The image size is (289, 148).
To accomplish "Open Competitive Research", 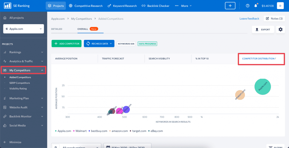I will (85, 6).
